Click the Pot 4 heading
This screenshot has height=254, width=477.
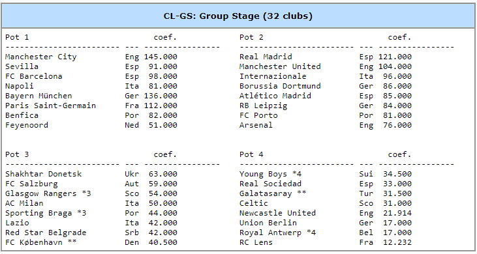[251, 154]
